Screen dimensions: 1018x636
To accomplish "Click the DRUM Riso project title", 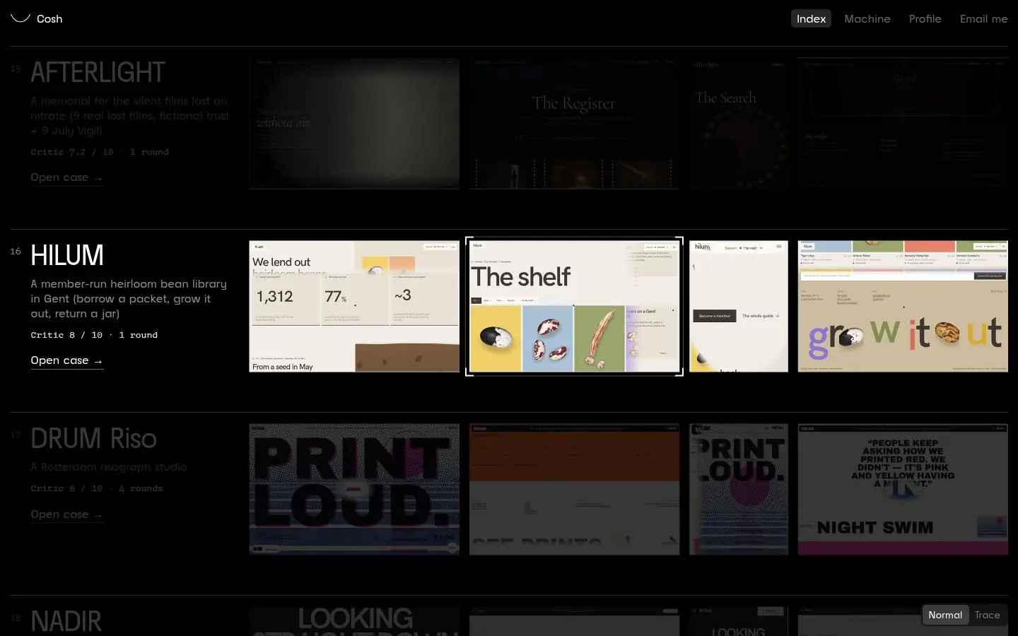I will click(93, 439).
